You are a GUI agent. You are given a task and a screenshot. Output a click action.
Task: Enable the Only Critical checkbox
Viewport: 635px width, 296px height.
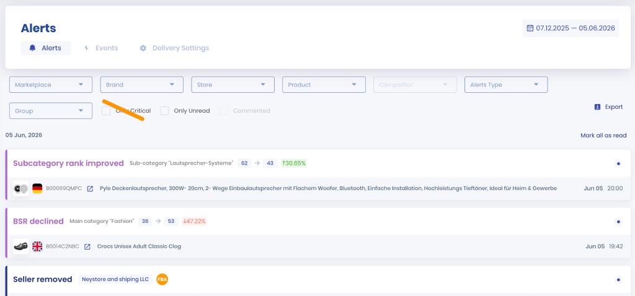[x=106, y=111]
